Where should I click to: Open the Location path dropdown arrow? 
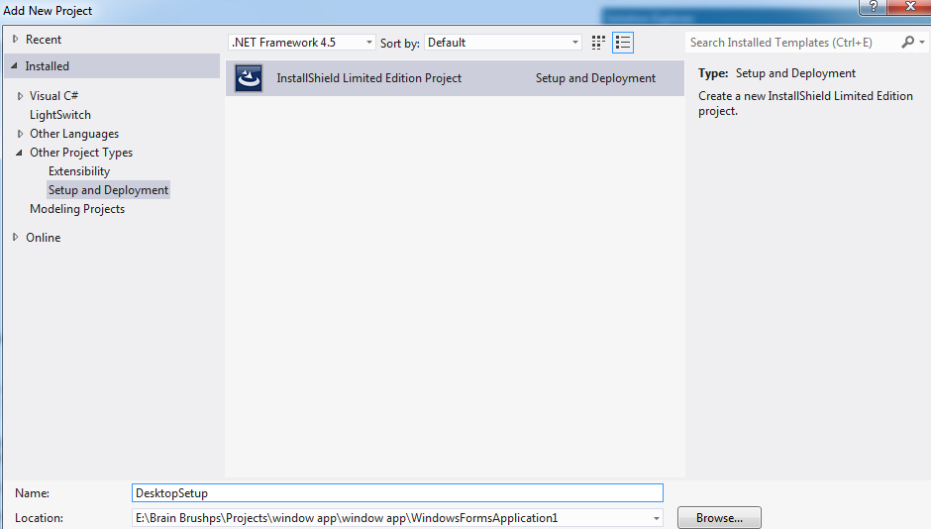656,518
